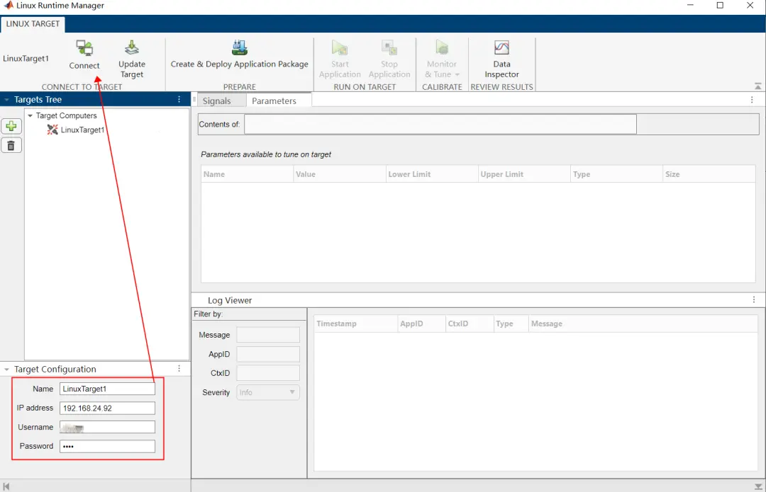Click the CtxID column header in Log Viewer

click(470, 324)
